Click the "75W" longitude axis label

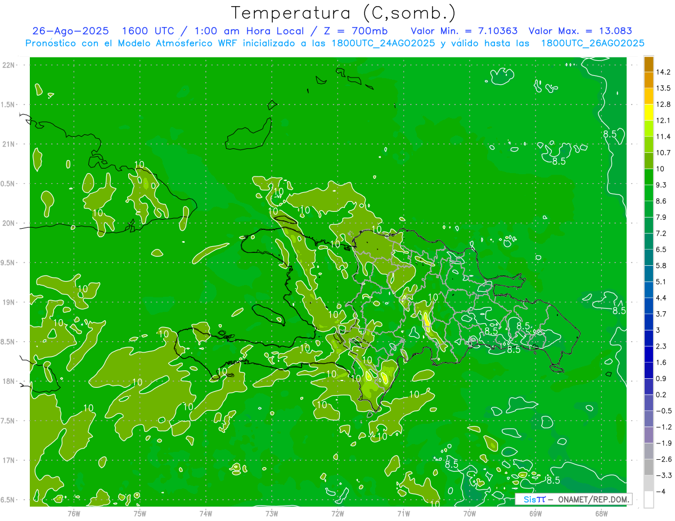point(140,513)
